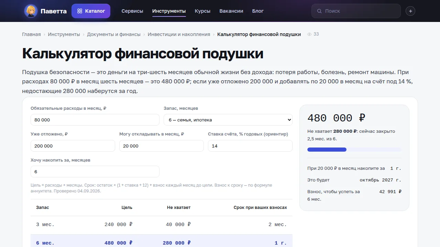This screenshot has width=440, height=247.
Task: Open Инструменты in the top menu
Action: (169, 11)
